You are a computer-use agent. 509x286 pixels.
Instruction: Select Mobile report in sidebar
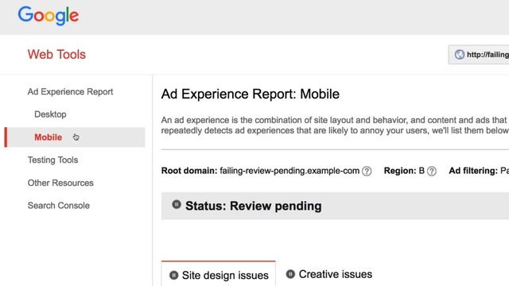[x=75, y=137]
